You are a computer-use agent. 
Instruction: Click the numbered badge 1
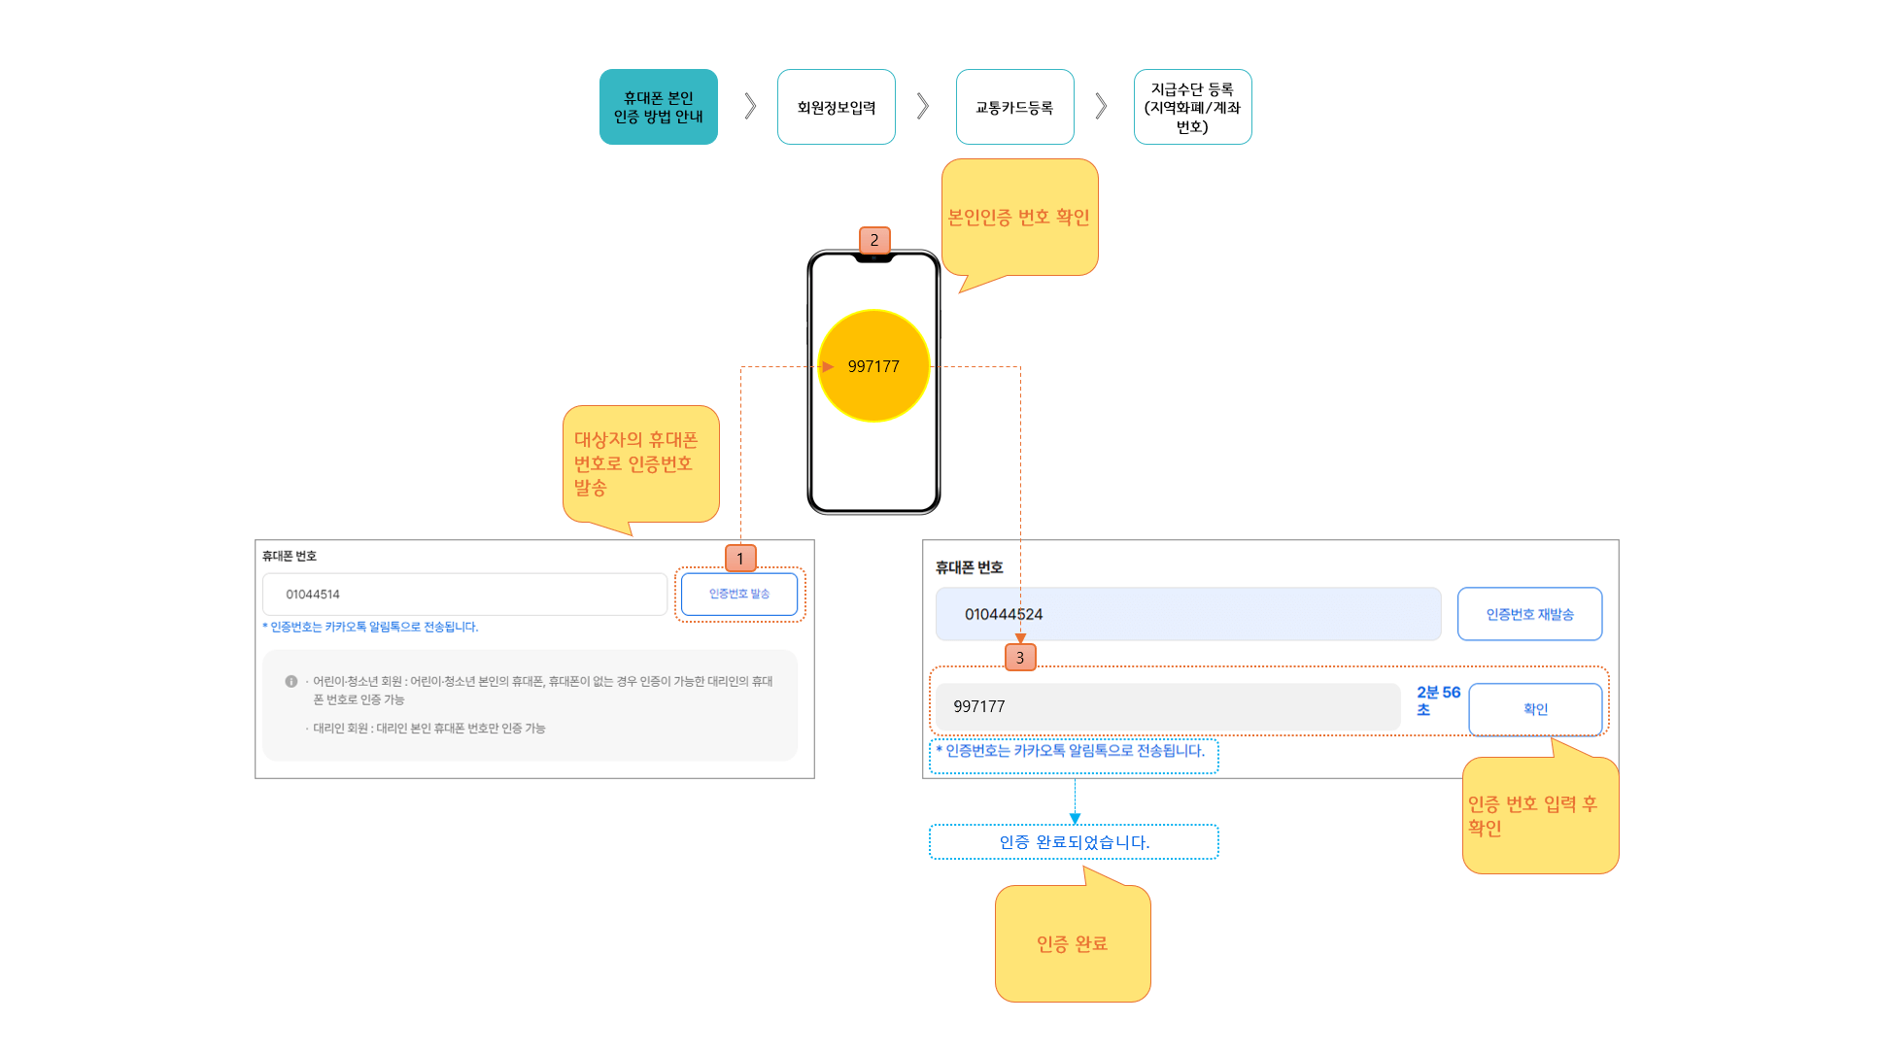point(739,559)
